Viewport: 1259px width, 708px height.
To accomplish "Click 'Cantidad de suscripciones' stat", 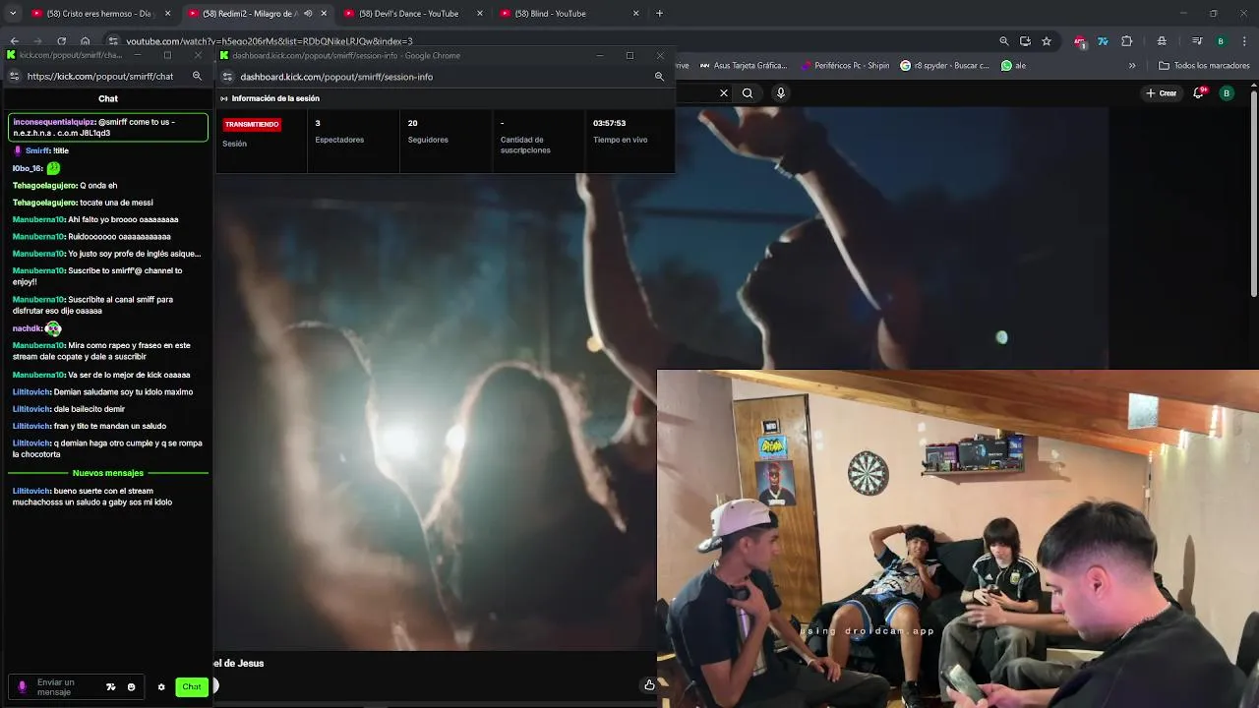I will click(525, 145).
